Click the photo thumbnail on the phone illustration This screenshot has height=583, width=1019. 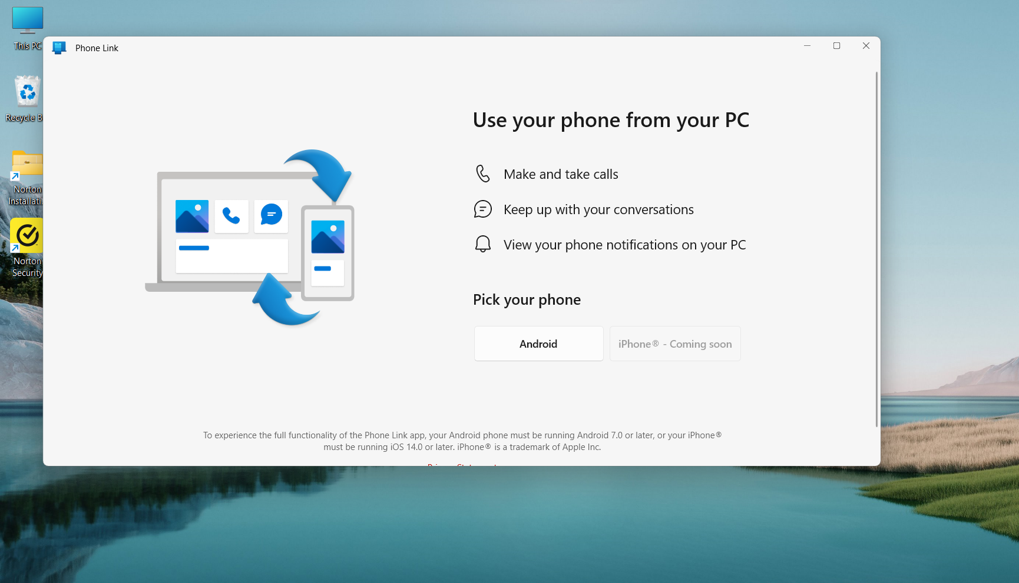pos(327,237)
